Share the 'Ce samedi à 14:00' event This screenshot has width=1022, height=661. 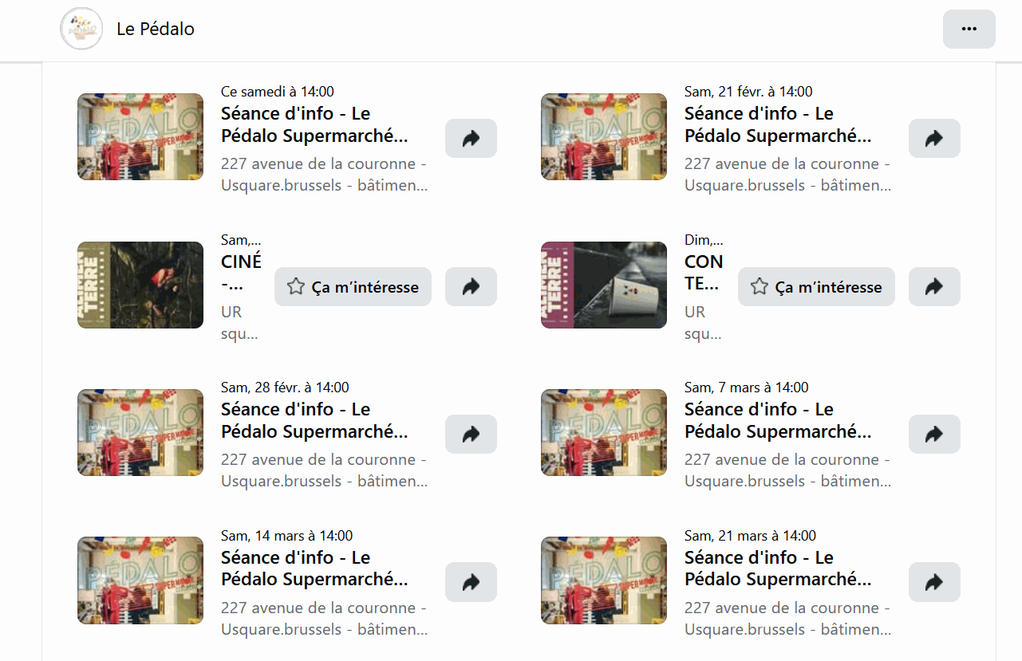(x=471, y=139)
